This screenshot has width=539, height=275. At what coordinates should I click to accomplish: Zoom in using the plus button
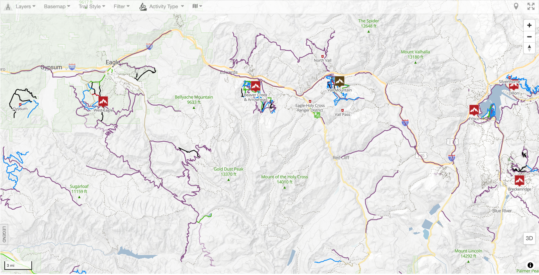529,25
